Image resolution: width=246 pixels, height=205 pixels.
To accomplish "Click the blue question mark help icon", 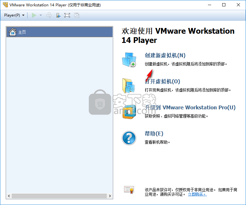I will 129,138.
